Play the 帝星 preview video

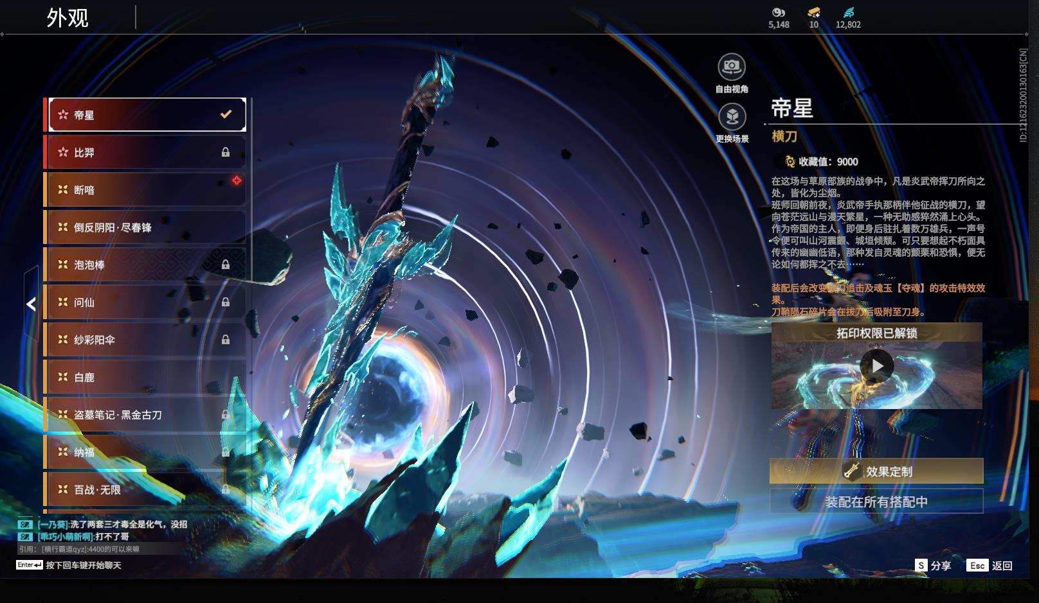point(877,365)
